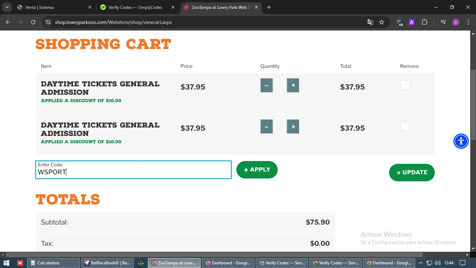Click the Remove column header
The image size is (476, 268).
(409, 66)
